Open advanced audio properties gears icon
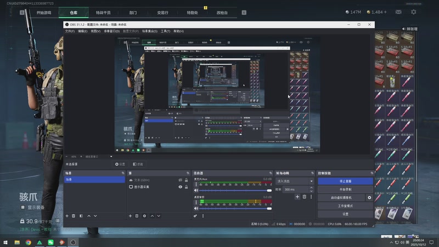Image resolution: width=439 pixels, height=247 pixels. coord(195,216)
